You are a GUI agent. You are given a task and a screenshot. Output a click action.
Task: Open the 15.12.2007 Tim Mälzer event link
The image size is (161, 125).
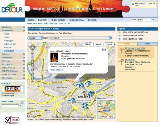(130, 60)
